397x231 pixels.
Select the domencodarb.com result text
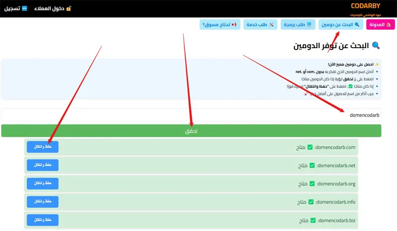click(x=335, y=147)
